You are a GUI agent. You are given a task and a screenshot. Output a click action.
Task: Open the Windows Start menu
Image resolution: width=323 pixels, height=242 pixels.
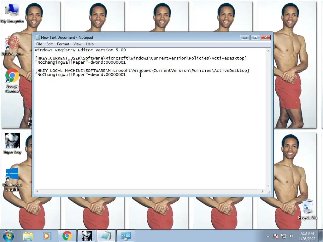[x=9, y=236]
